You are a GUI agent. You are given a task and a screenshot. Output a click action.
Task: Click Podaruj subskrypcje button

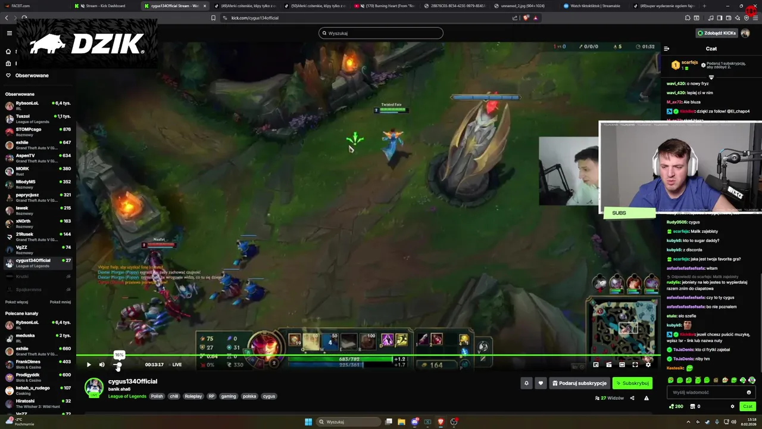point(579,383)
